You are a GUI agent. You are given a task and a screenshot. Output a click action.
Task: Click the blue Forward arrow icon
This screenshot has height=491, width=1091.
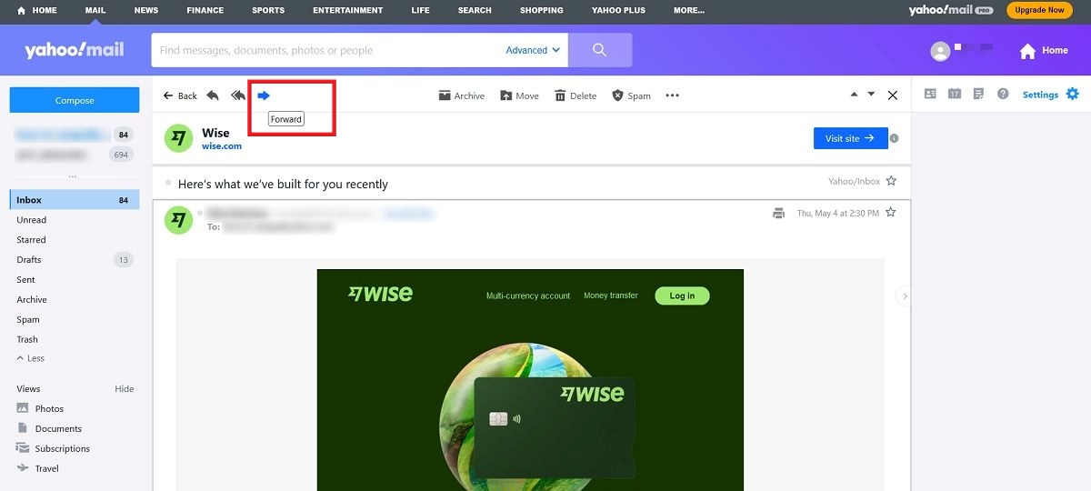tap(264, 95)
